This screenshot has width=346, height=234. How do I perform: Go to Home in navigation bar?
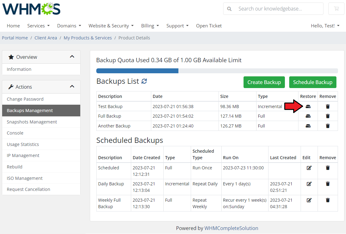point(13,26)
